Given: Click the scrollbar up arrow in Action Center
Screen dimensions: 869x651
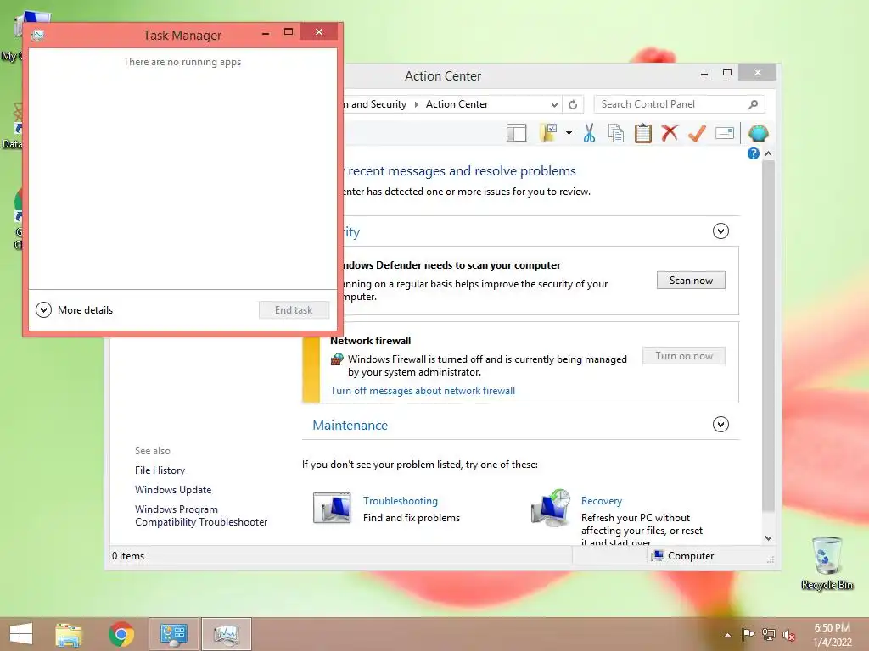Looking at the screenshot, I should click(x=768, y=154).
